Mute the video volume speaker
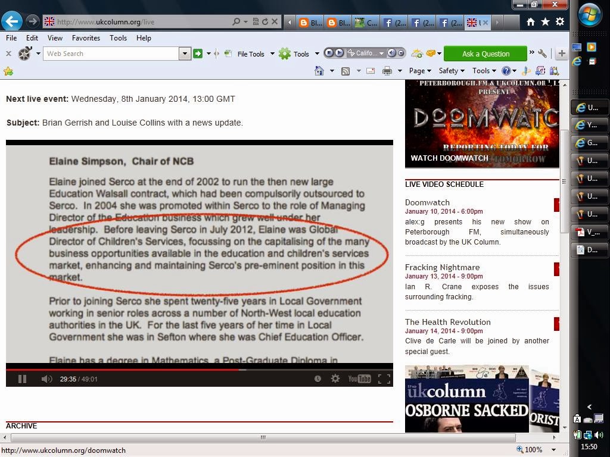610x457 pixels. pyautogui.click(x=46, y=379)
